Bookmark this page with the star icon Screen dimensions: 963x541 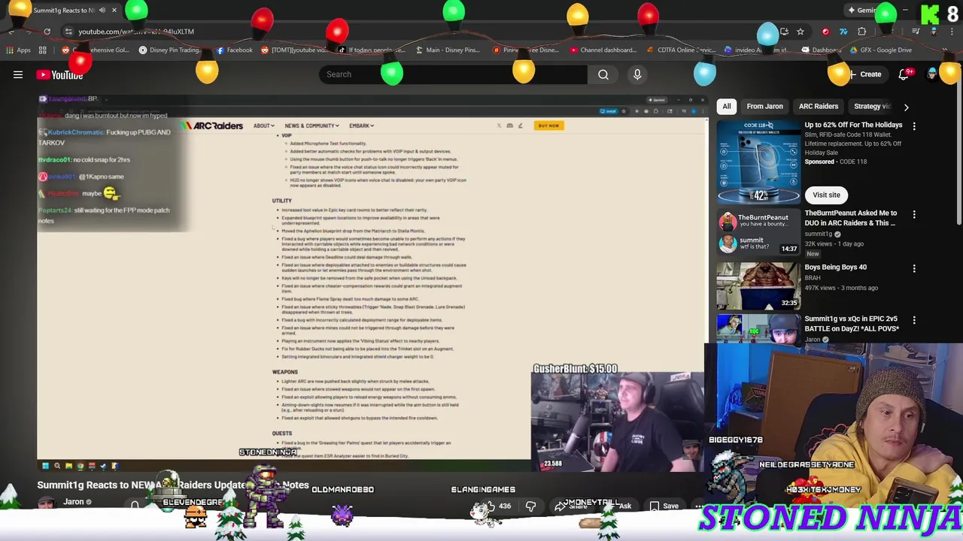pos(800,32)
